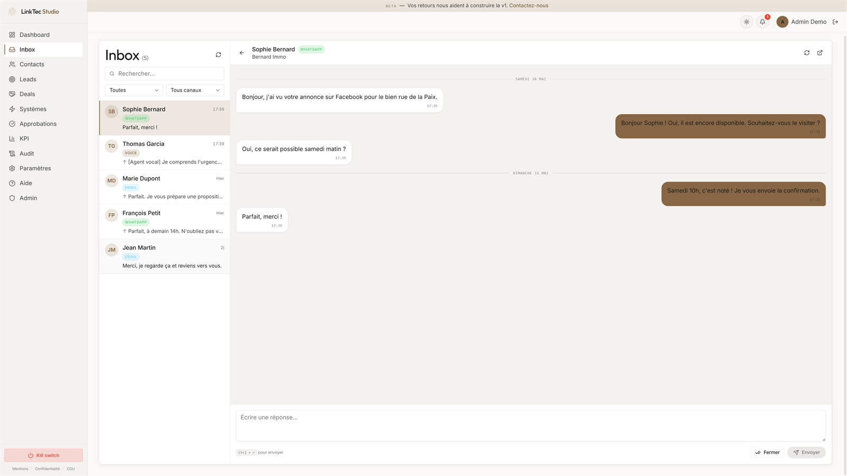Viewport: 847px width, 476px height.
Task: Open Paramètres settings page
Action: [x=43, y=168]
